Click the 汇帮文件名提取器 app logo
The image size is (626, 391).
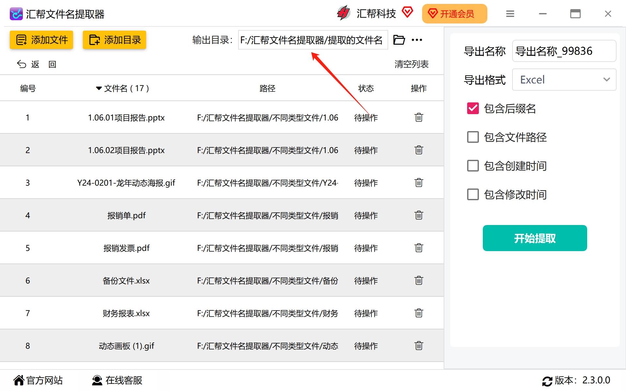click(16, 14)
